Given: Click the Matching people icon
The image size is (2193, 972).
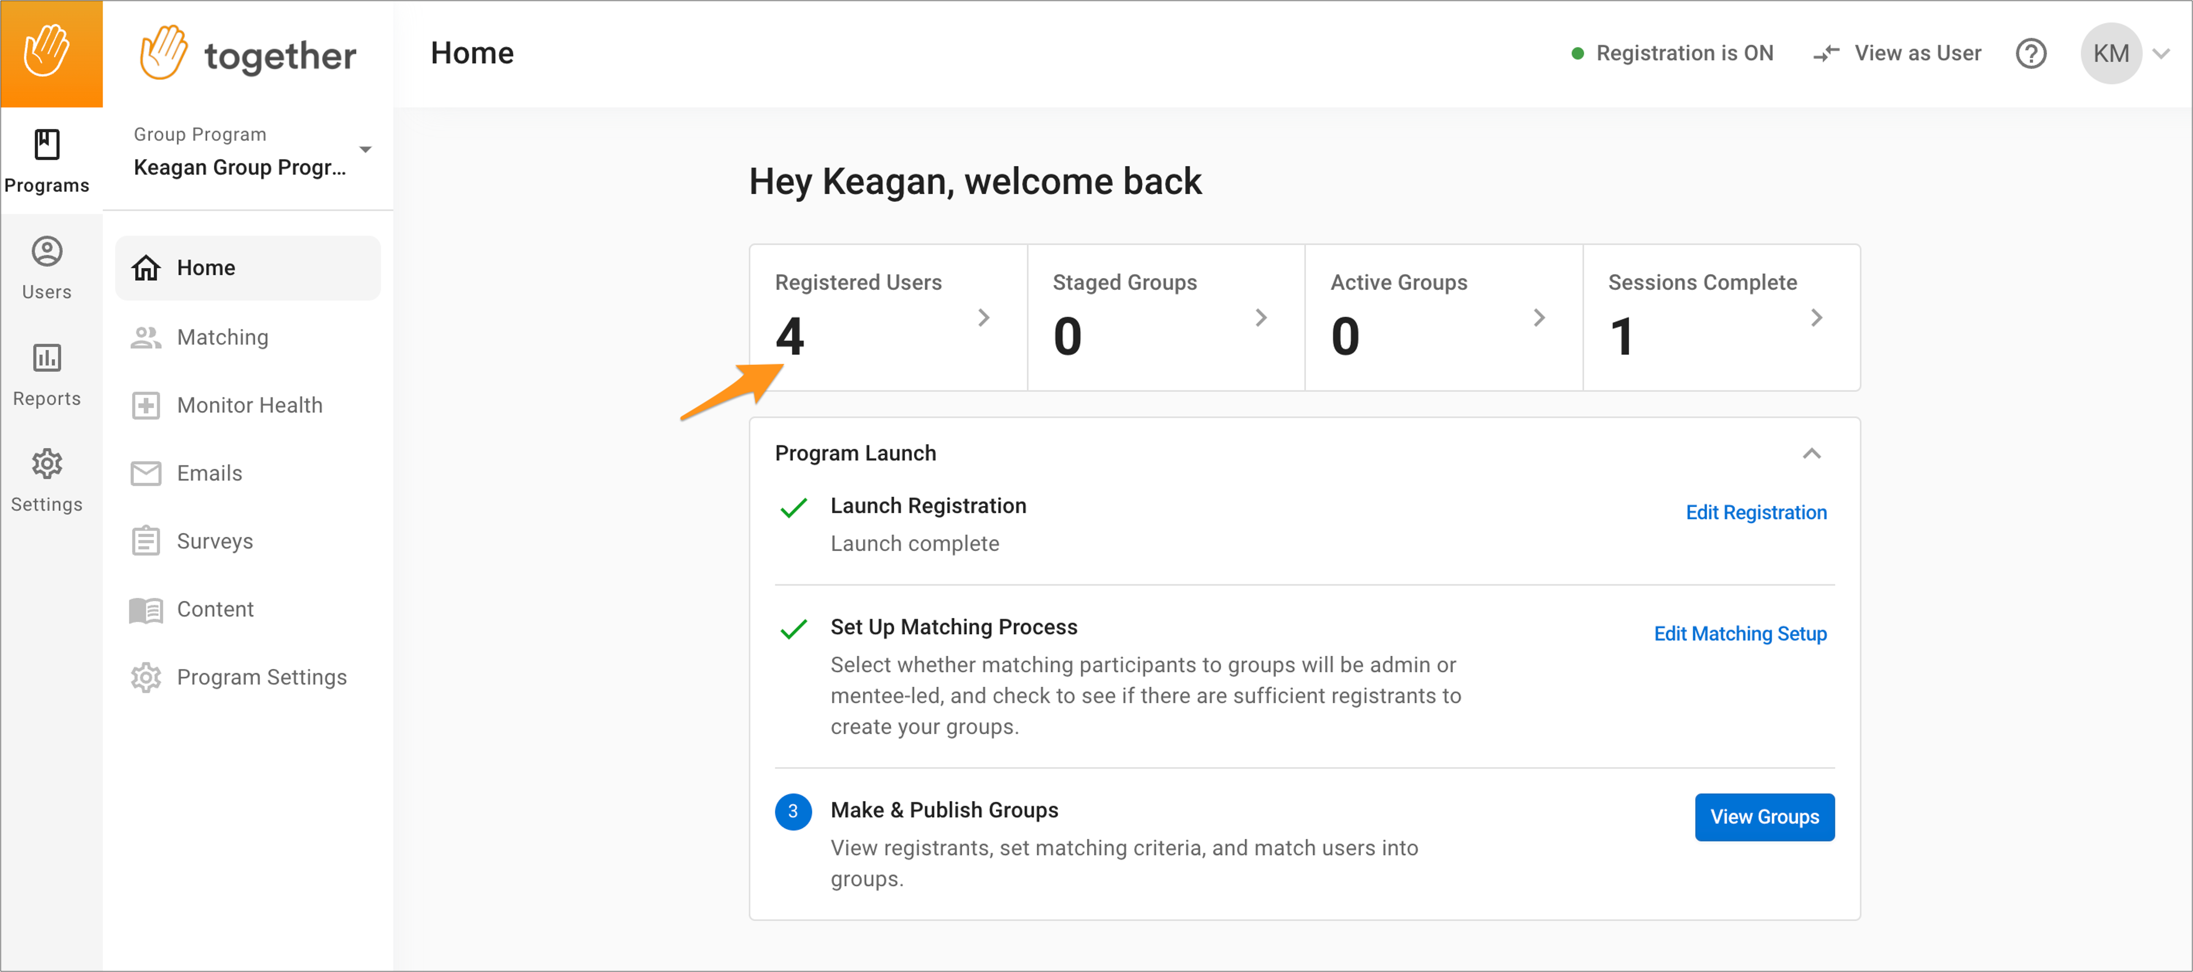Looking at the screenshot, I should 146,337.
